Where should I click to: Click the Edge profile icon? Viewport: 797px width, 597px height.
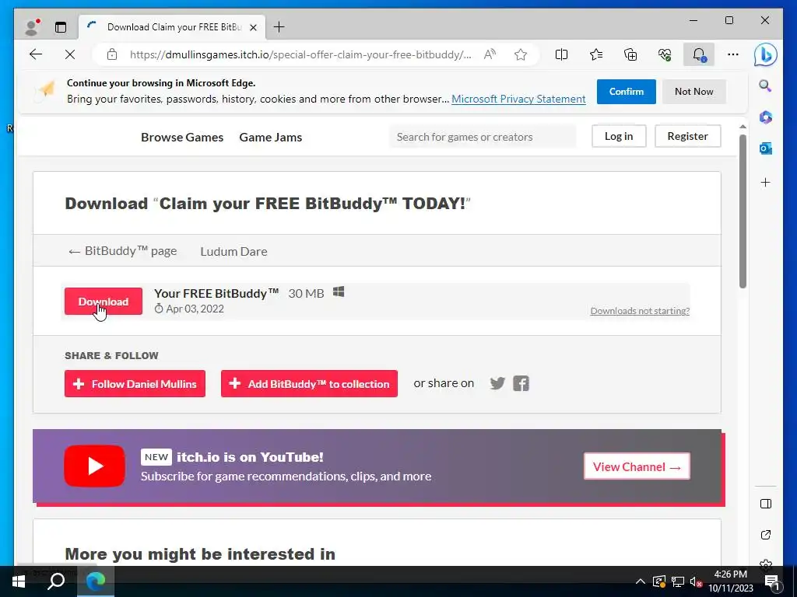32,27
